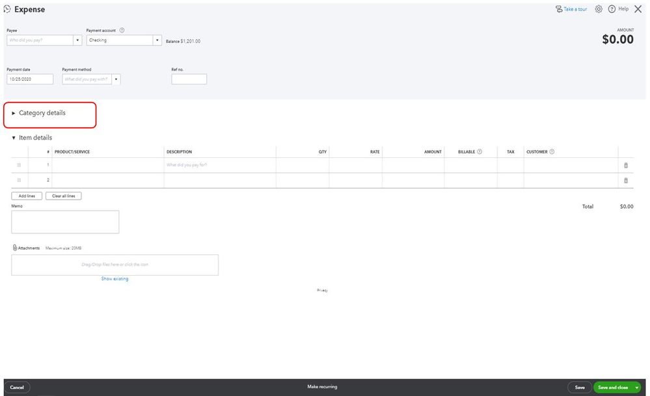The height and width of the screenshot is (396, 650).
Task: Click the Payment account Checking field
Action: (x=120, y=40)
